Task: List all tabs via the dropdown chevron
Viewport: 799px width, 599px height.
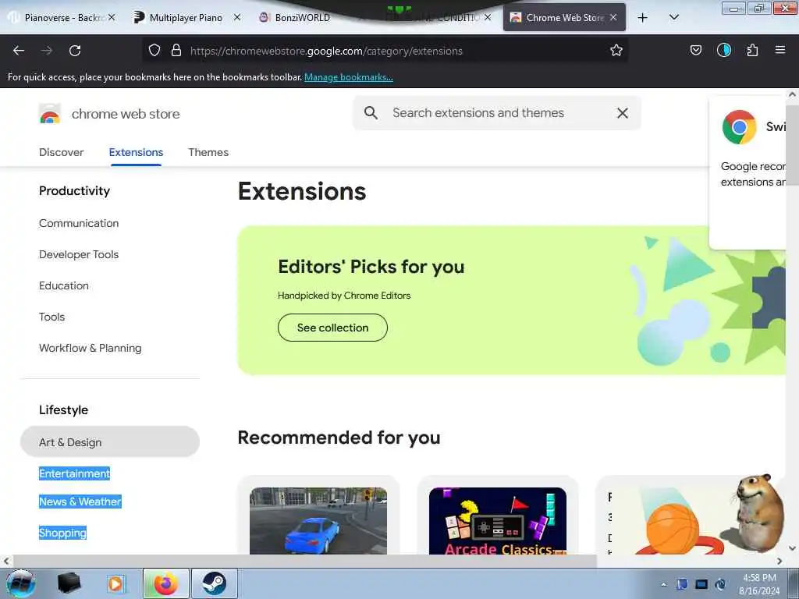Action: (673, 18)
